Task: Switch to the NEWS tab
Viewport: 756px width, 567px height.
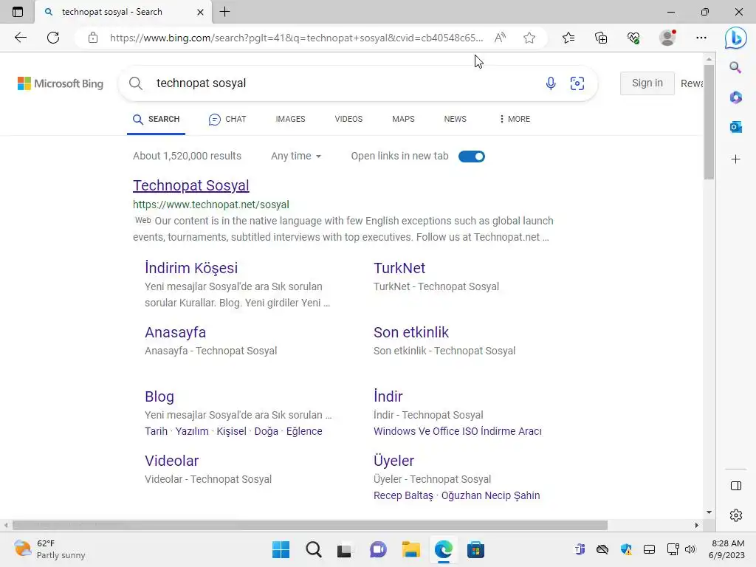Action: (x=455, y=119)
